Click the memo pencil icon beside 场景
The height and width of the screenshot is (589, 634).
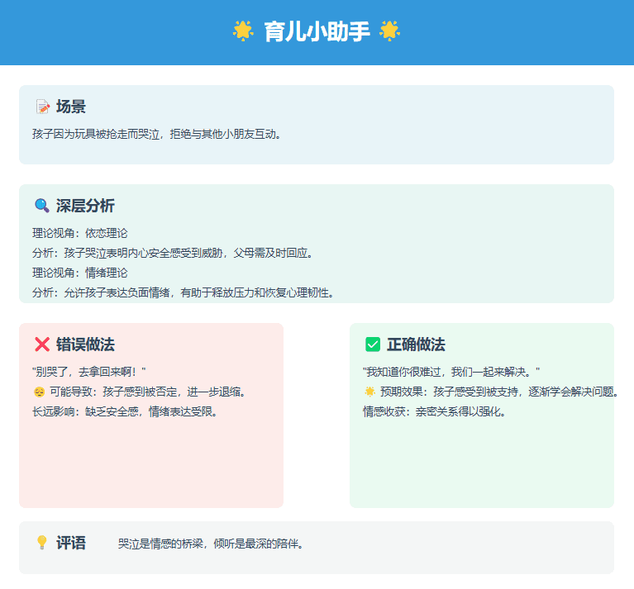tap(42, 107)
